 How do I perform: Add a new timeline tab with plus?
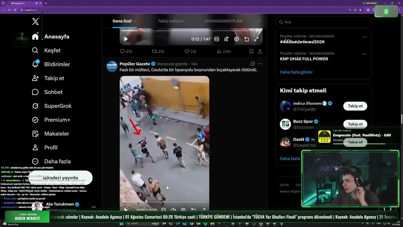259,21
